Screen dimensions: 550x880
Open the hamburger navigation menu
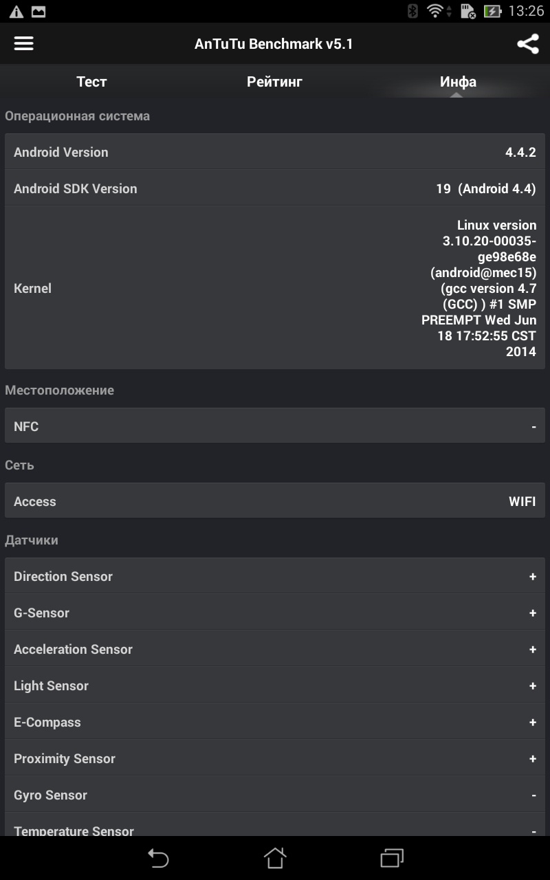[x=24, y=43]
